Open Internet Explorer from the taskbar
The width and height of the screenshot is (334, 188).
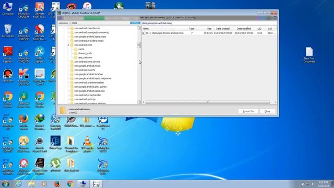(19, 184)
